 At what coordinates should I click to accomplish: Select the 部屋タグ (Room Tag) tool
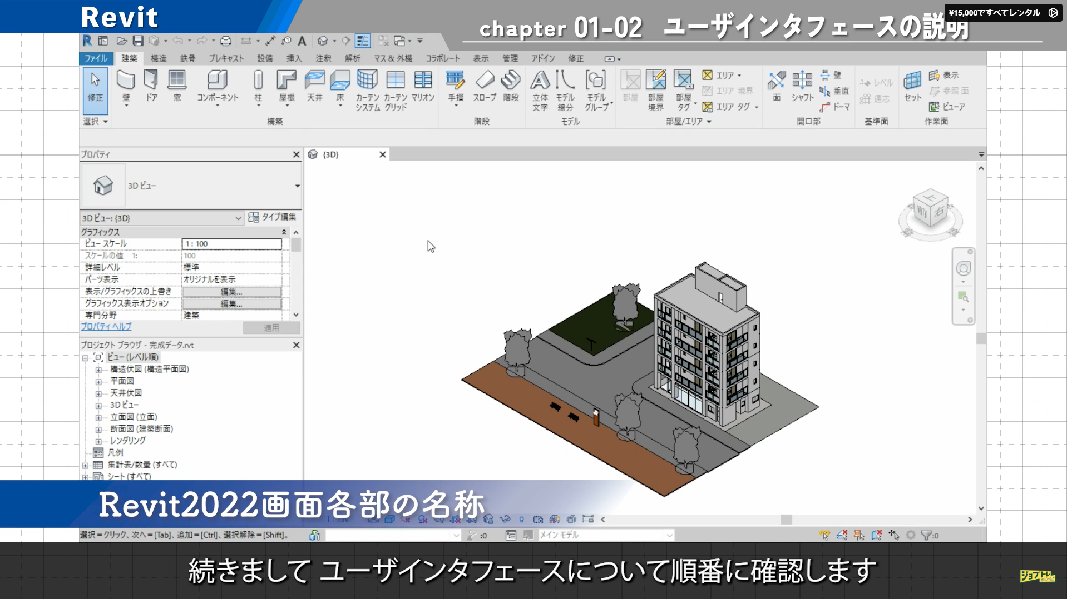684,91
